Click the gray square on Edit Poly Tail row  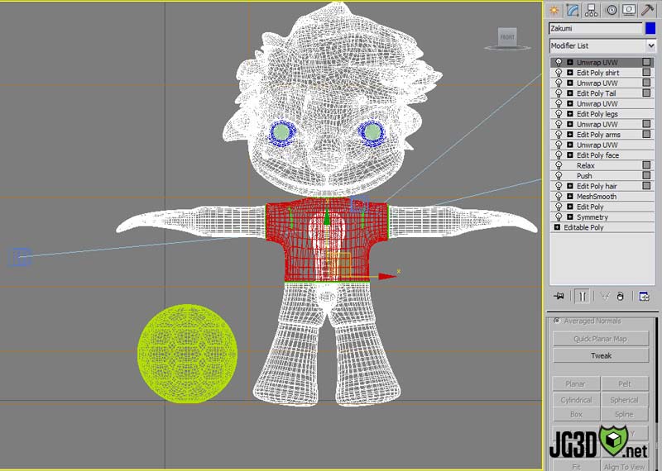[646, 93]
